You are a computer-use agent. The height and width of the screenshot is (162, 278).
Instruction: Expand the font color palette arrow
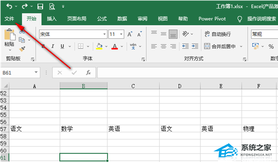(x=122, y=47)
